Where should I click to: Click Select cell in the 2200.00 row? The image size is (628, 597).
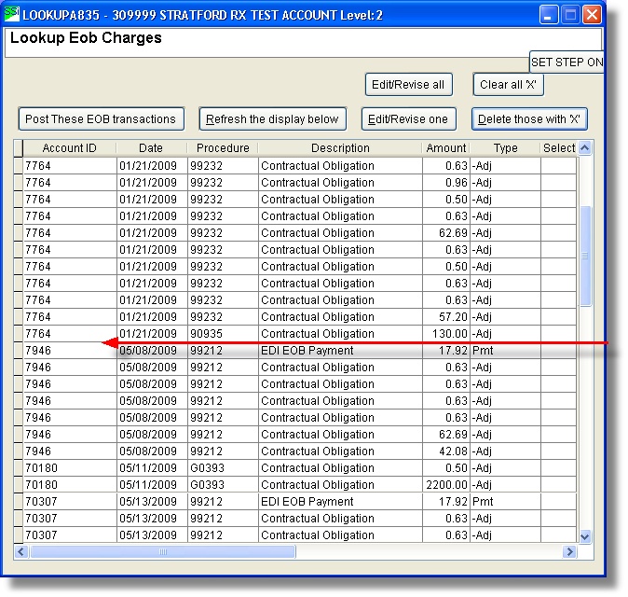pyautogui.click(x=559, y=485)
